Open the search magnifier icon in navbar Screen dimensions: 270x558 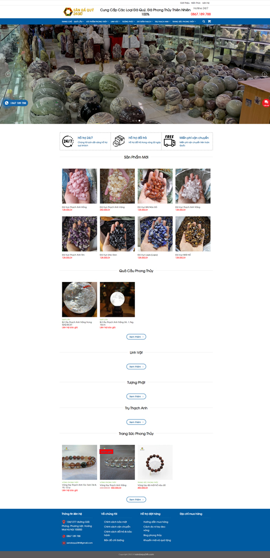pyautogui.click(x=204, y=21)
